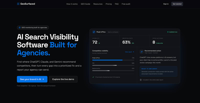This screenshot has width=200, height=103.
Task: Click the Backcountry 41% visibility bar
Action: click(113, 70)
